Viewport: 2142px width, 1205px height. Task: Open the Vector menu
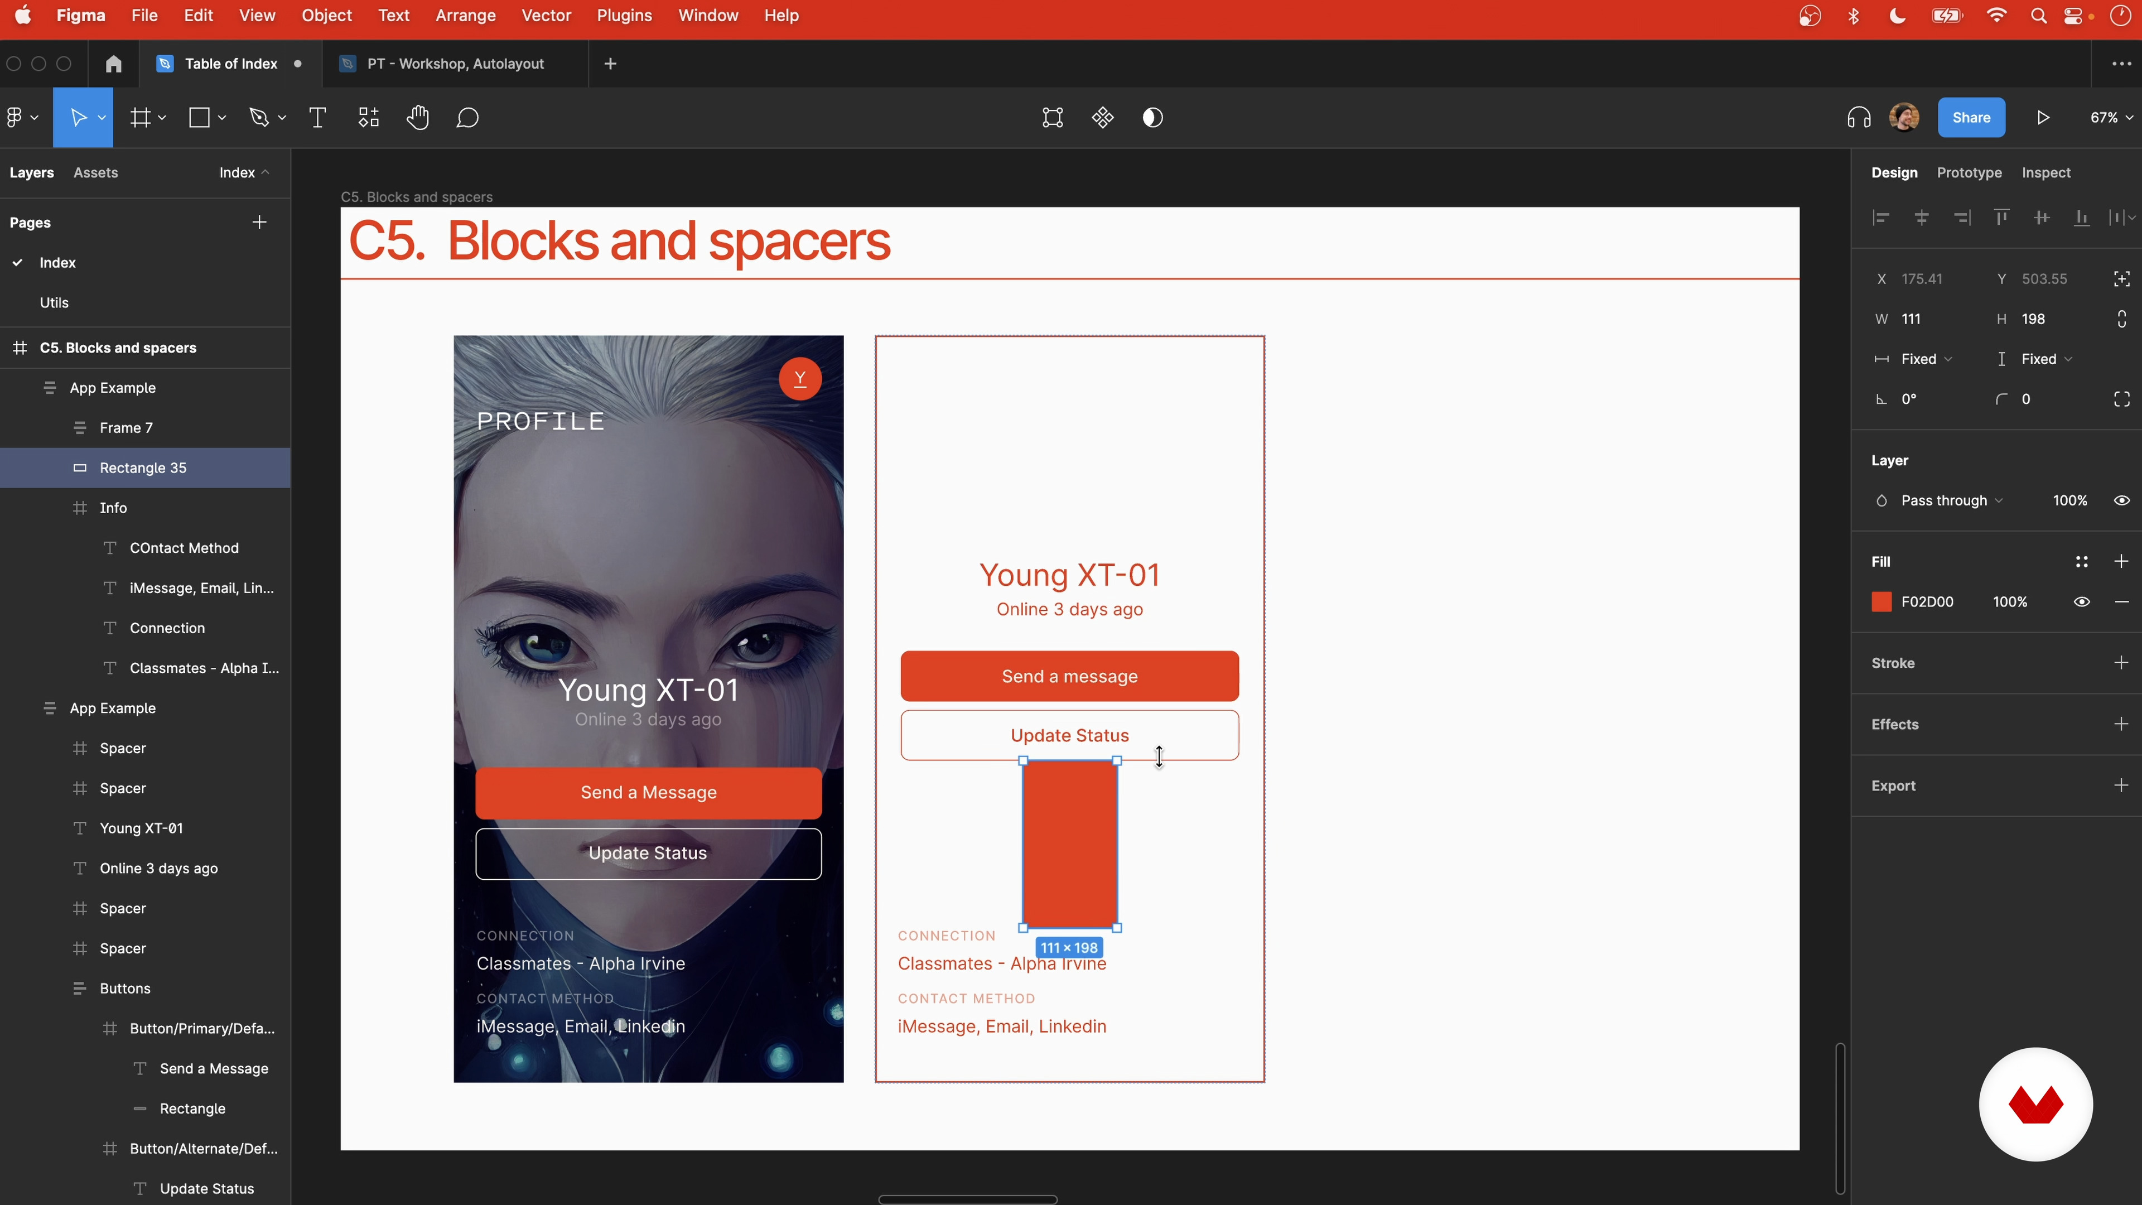click(546, 15)
